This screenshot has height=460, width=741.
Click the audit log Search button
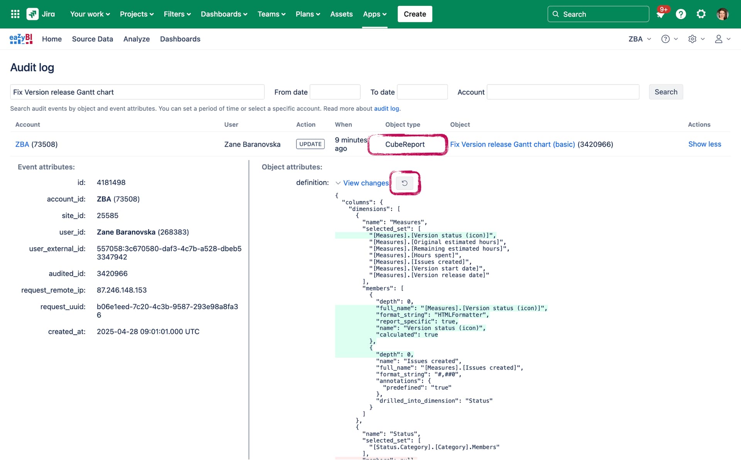pos(666,92)
